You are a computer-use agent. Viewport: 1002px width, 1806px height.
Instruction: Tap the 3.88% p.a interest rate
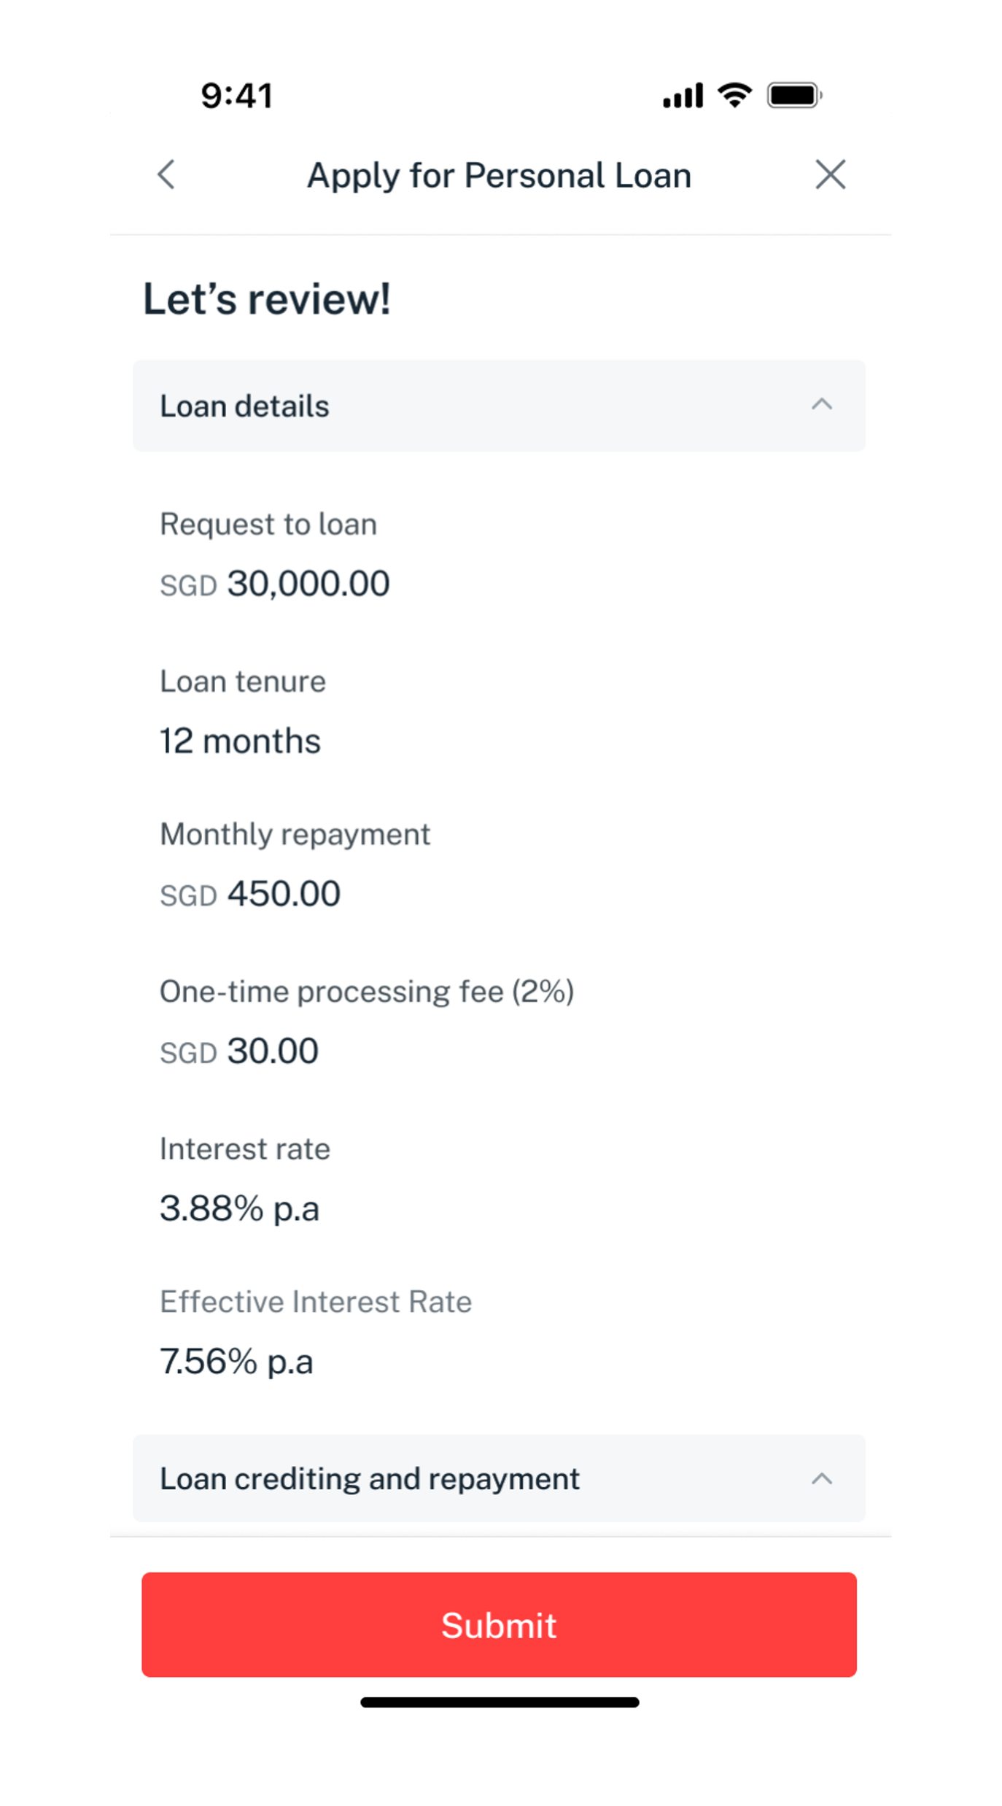coord(239,1208)
